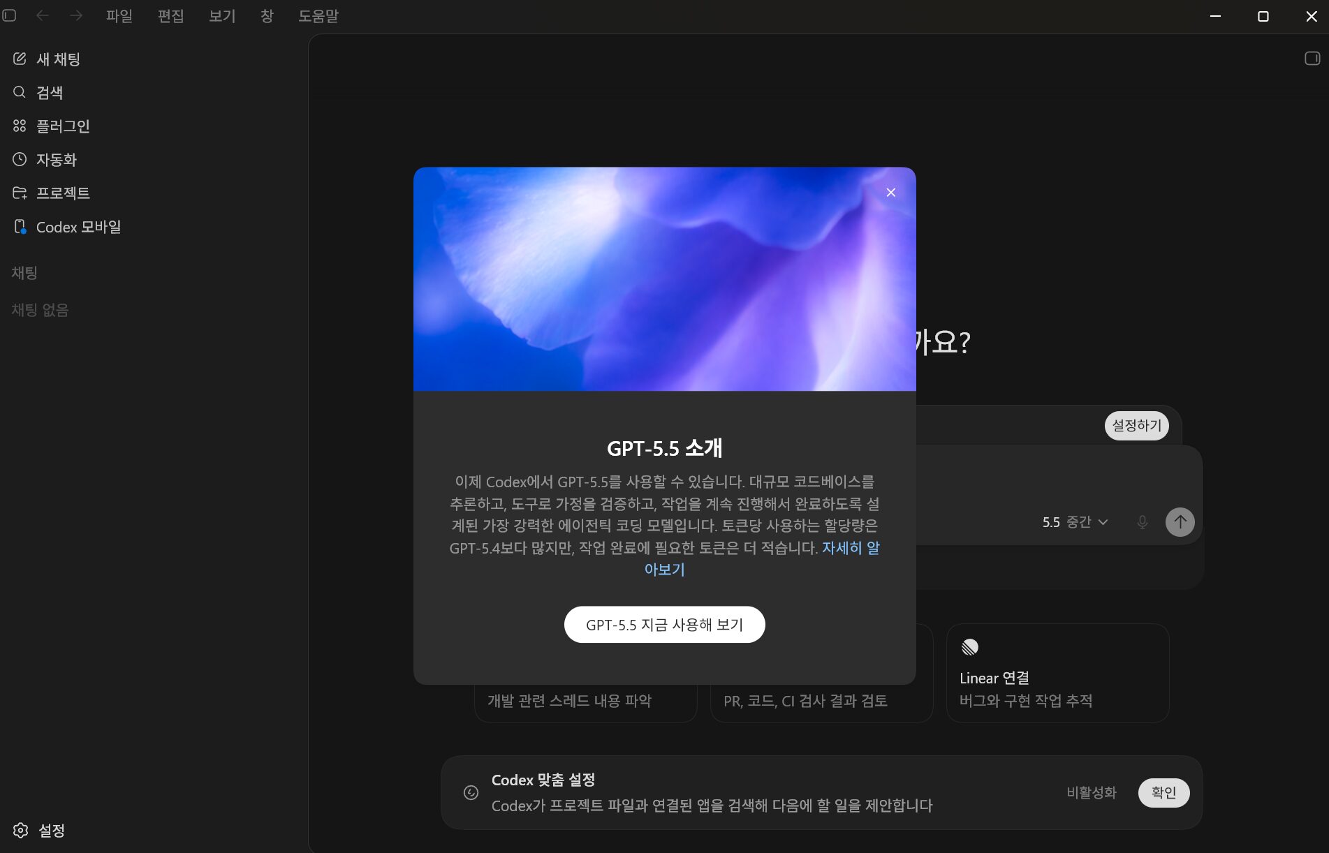
Task: Click the GPT-5.5 banner image
Action: [664, 279]
